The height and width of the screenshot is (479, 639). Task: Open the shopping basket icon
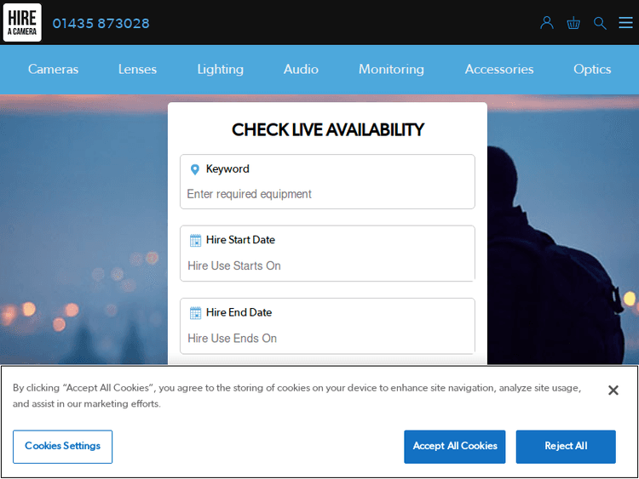(x=573, y=23)
